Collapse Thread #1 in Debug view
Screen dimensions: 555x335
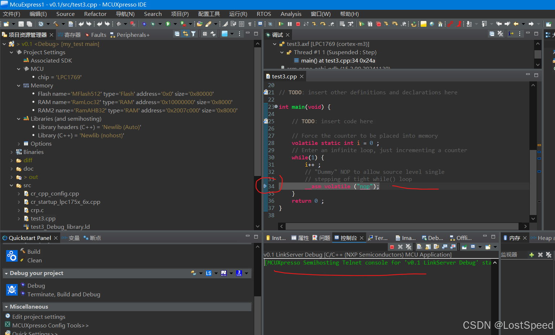click(x=282, y=52)
